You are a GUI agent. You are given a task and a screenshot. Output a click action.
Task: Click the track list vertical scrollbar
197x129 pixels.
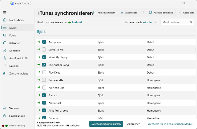196,50
